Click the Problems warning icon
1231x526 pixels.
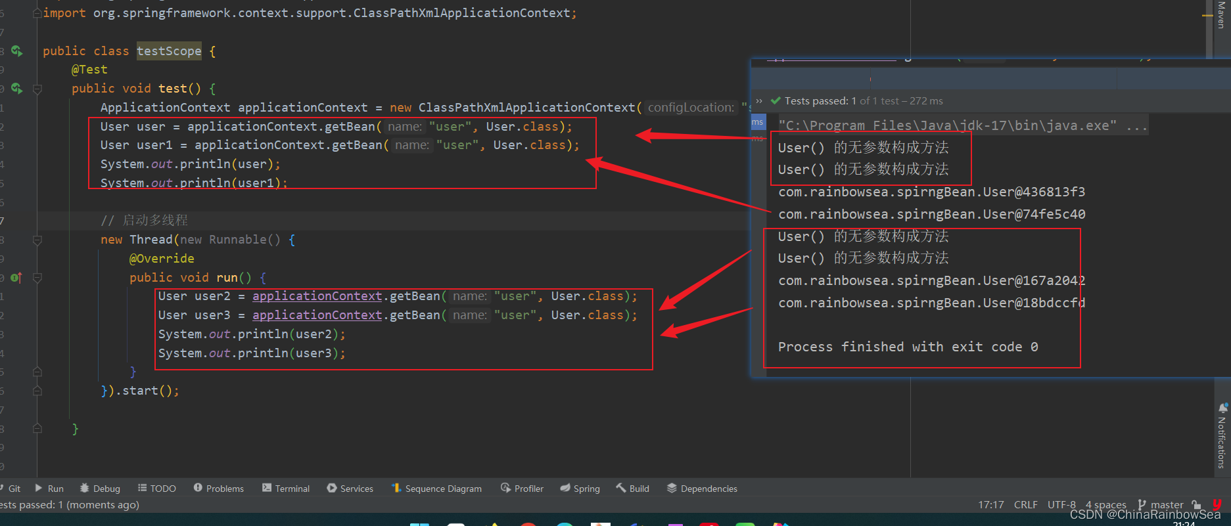coord(198,488)
